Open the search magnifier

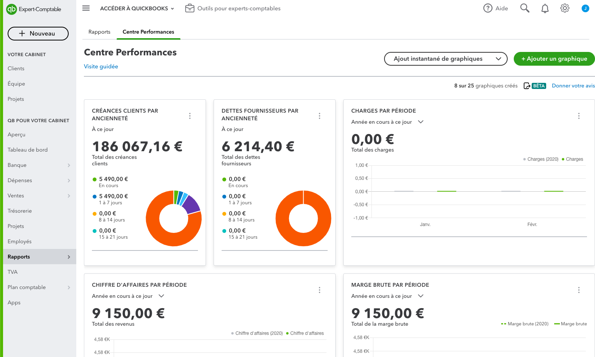point(525,8)
